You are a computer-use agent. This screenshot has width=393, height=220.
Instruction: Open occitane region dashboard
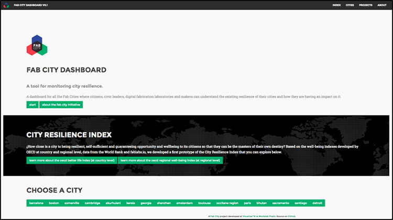(227, 203)
